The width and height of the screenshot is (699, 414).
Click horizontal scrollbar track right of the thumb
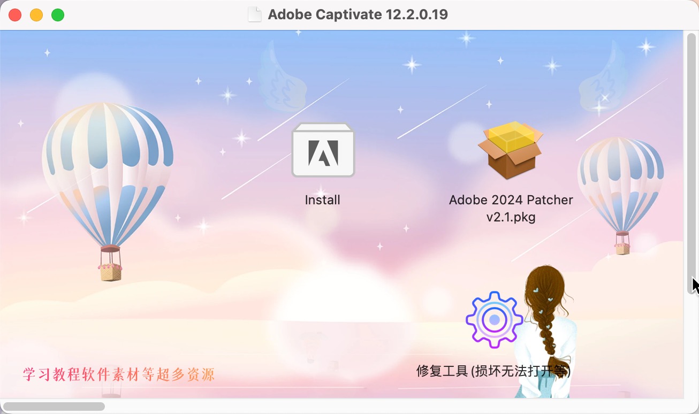pos(393,407)
